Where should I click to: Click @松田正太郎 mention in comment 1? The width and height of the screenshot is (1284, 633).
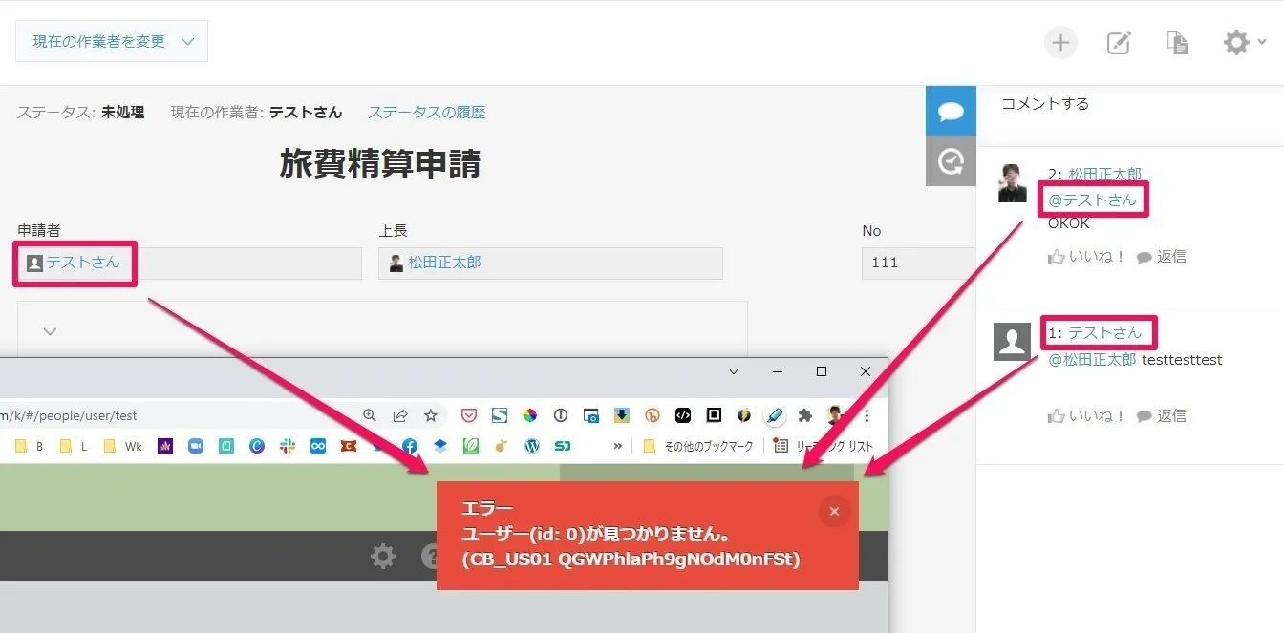(x=1093, y=360)
